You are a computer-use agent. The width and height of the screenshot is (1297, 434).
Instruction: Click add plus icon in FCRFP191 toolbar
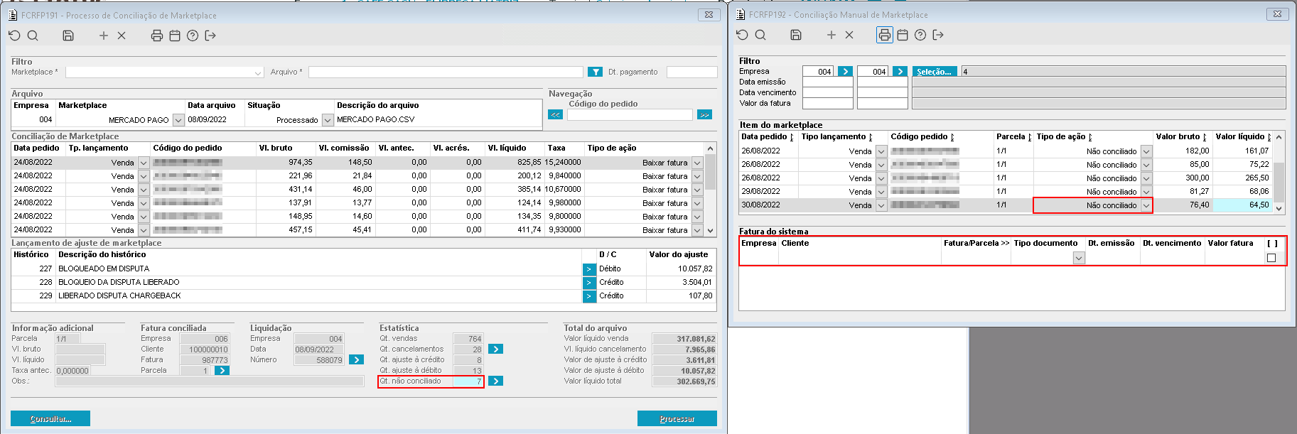104,36
